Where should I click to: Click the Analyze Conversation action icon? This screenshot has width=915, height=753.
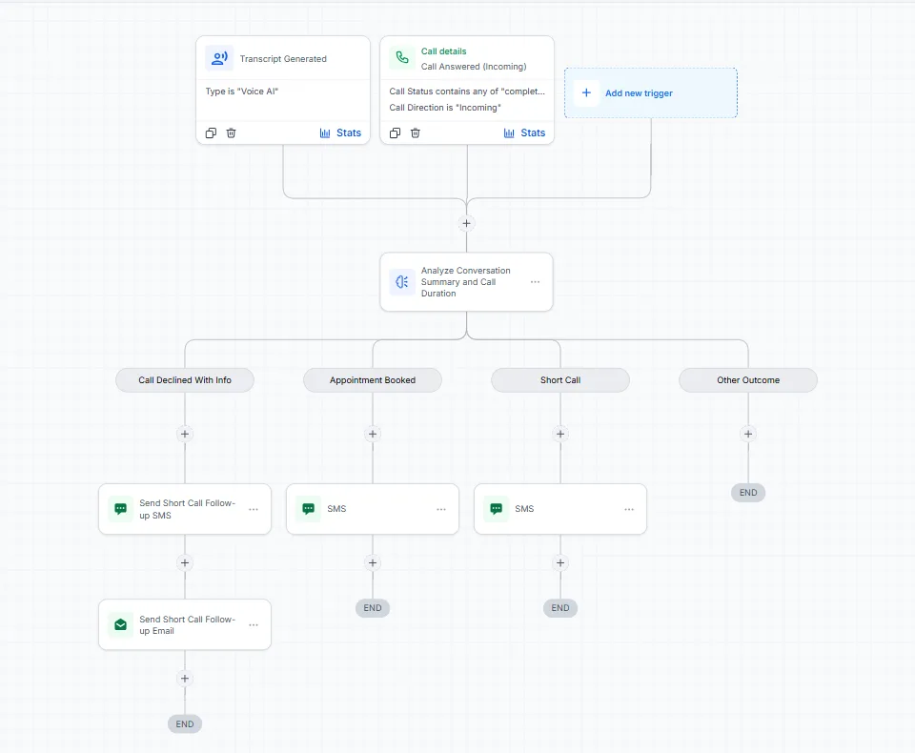(x=402, y=282)
